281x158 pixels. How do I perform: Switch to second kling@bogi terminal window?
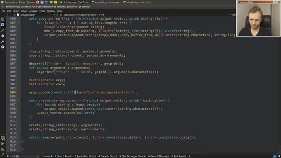[x=138, y=2]
